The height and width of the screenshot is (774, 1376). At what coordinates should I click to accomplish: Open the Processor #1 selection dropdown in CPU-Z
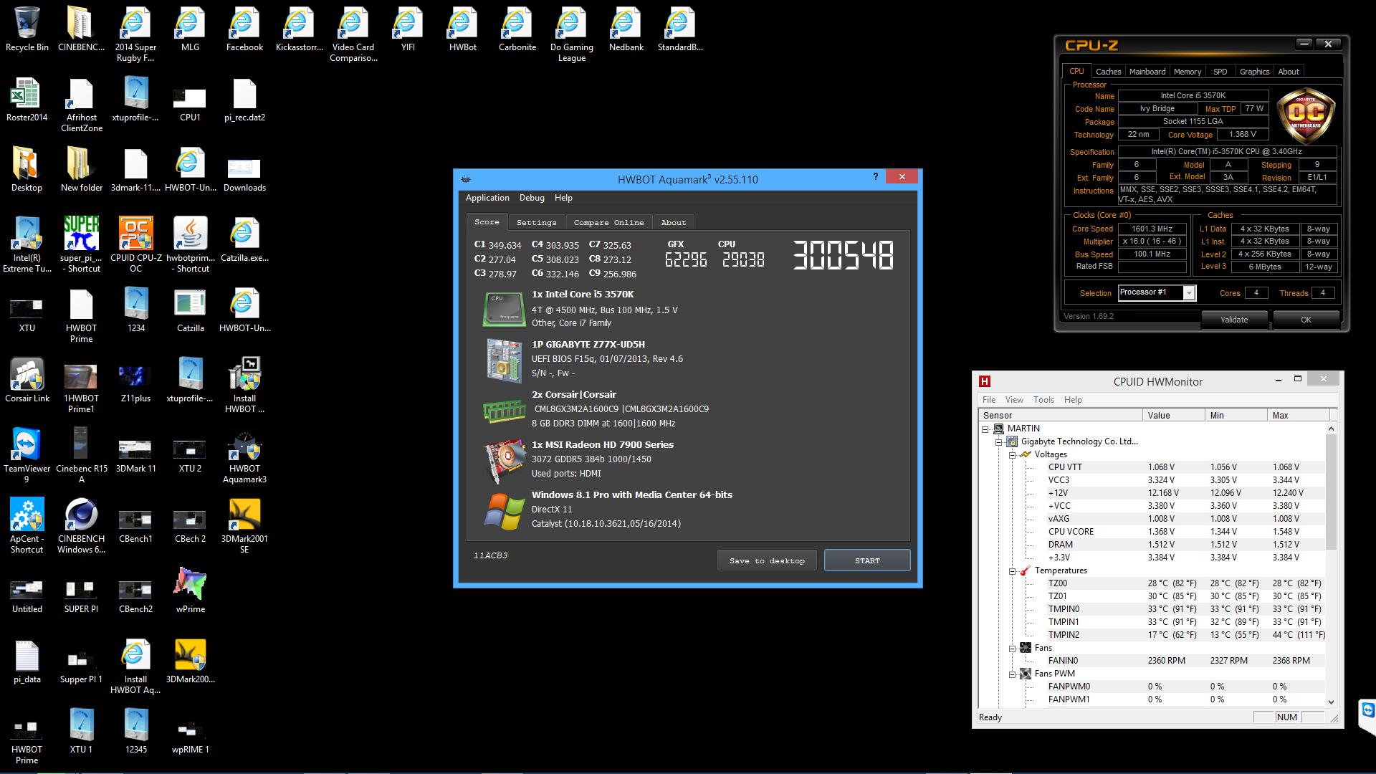1189,292
